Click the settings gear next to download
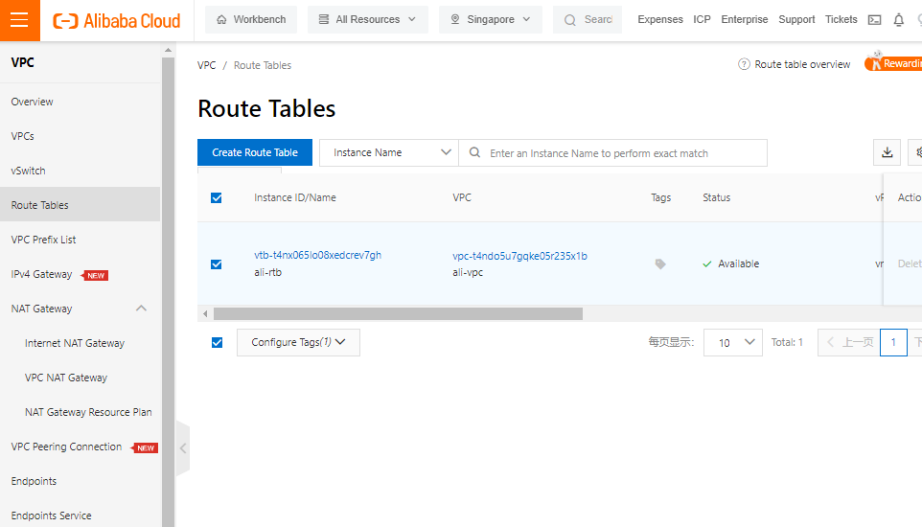The width and height of the screenshot is (922, 527). pyautogui.click(x=916, y=152)
